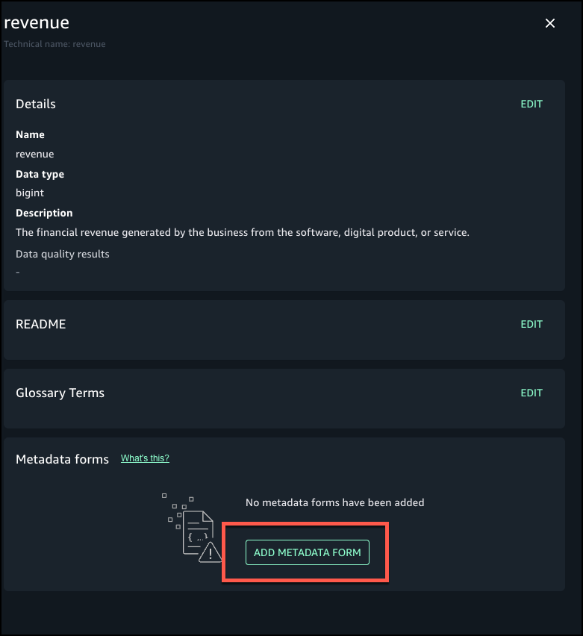Viewport: 583px width, 636px height.
Task: Edit the README section
Action: coord(531,324)
